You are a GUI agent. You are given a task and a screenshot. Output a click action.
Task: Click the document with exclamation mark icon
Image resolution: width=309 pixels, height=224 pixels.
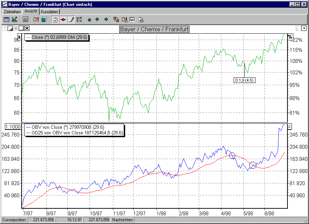tap(36, 19)
